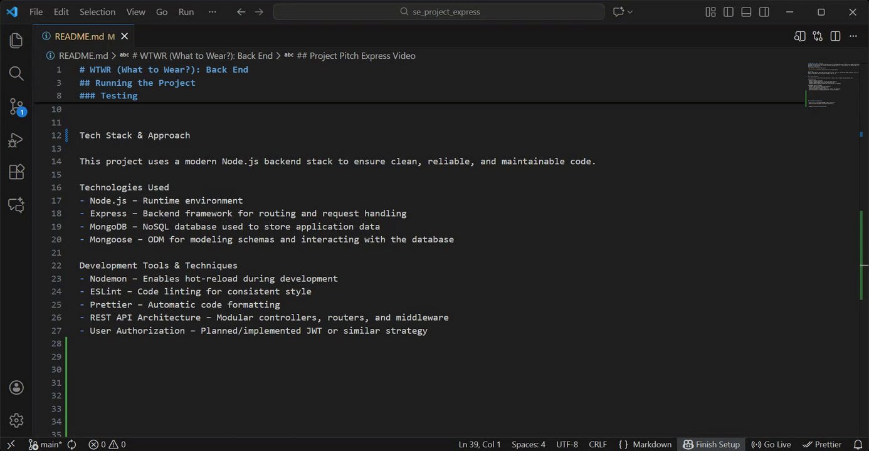Click line '- ESLint – Code linting for consistent style'

[196, 291]
